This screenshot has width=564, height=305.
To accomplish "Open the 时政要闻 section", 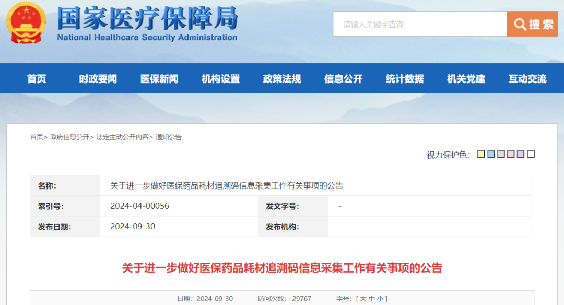I will pos(98,78).
